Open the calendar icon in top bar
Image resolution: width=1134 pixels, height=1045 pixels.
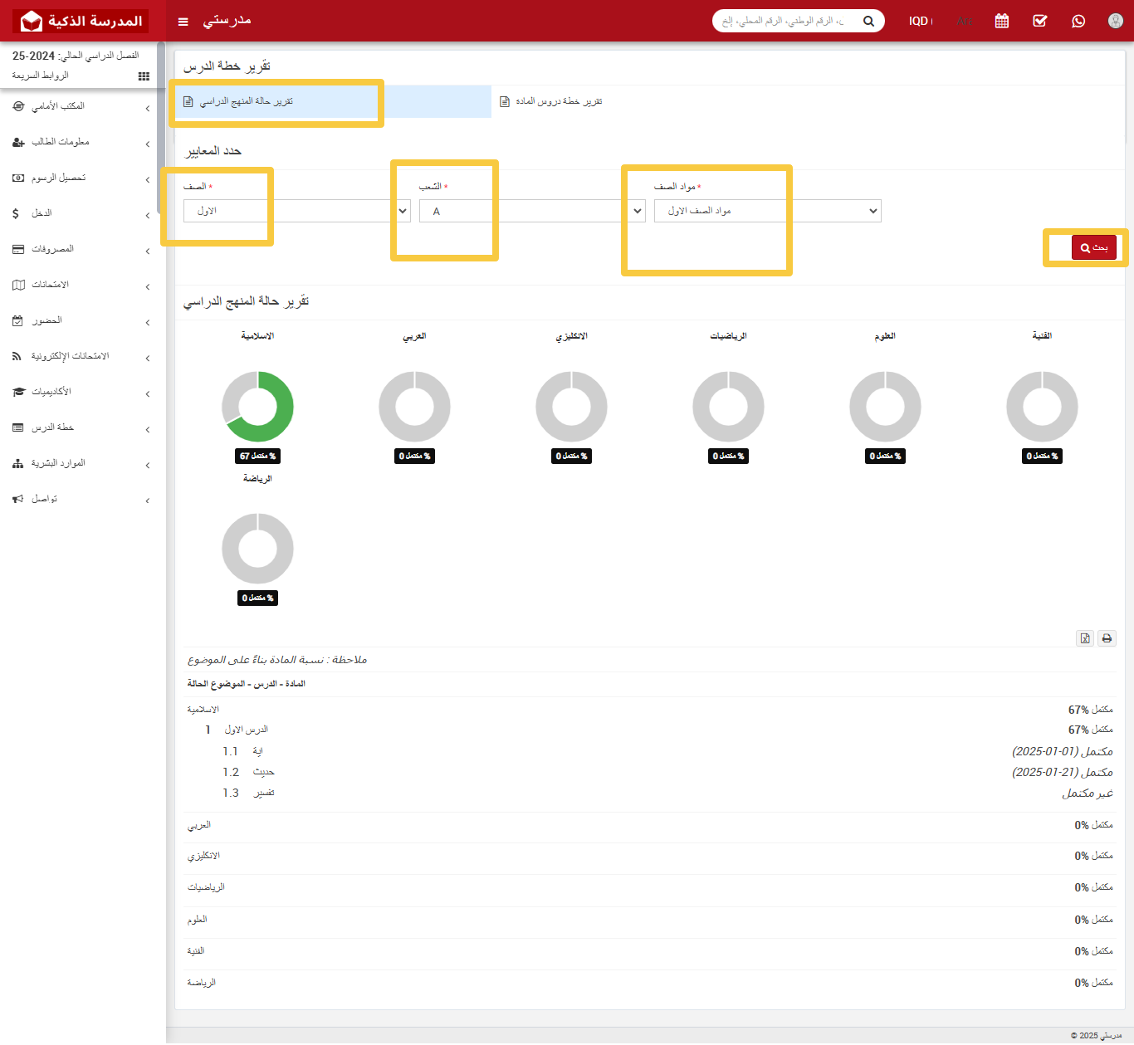point(1001,21)
